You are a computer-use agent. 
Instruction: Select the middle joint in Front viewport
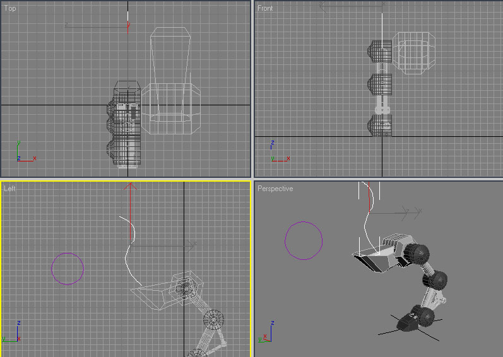click(381, 83)
